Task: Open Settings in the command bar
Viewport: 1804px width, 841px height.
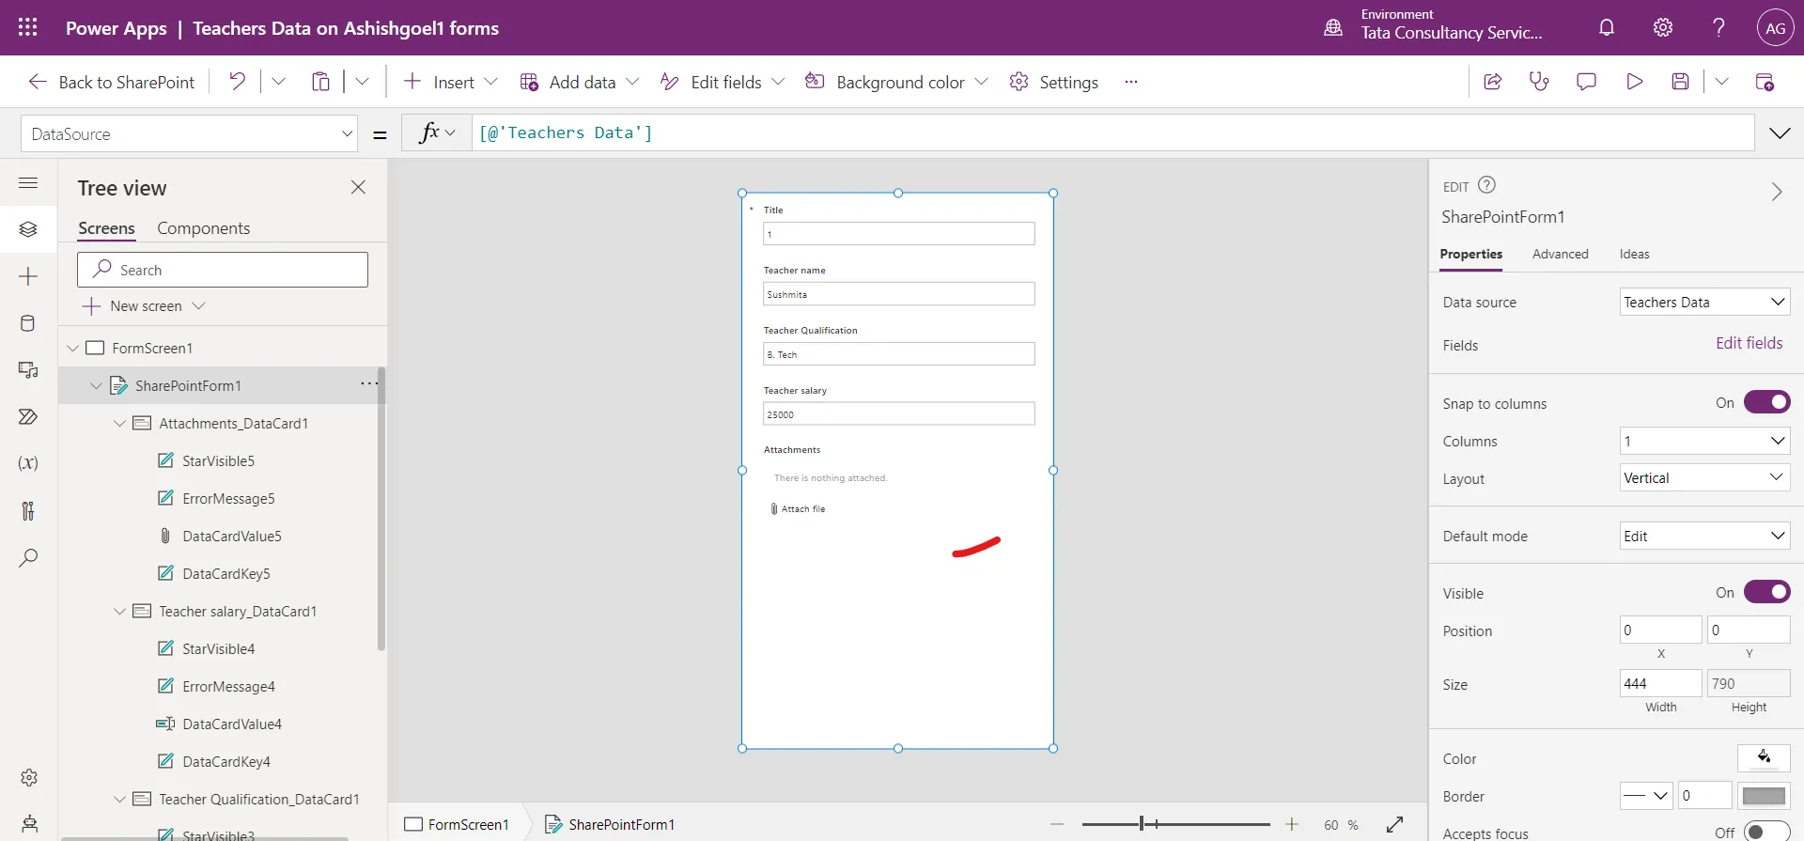Action: [x=1053, y=82]
